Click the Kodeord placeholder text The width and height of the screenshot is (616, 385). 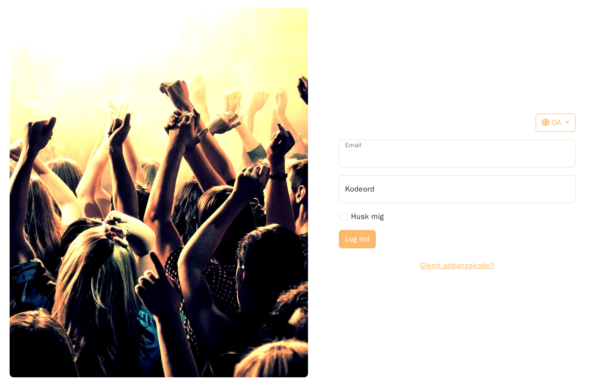click(x=359, y=189)
